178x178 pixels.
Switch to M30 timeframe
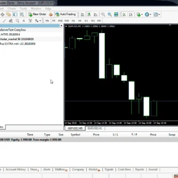coord(67,21)
